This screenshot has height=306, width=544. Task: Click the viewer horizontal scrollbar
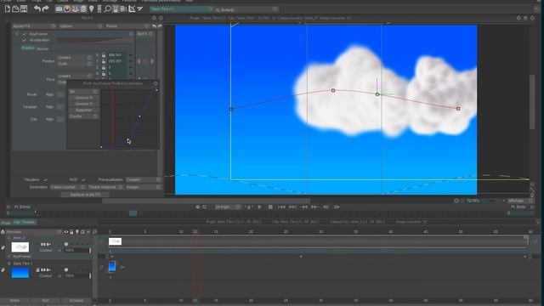pos(206,201)
